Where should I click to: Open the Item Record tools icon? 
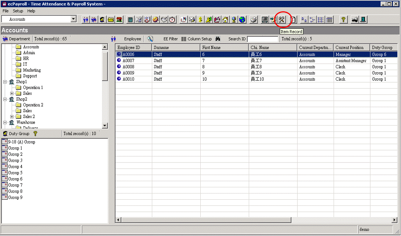[282, 19]
